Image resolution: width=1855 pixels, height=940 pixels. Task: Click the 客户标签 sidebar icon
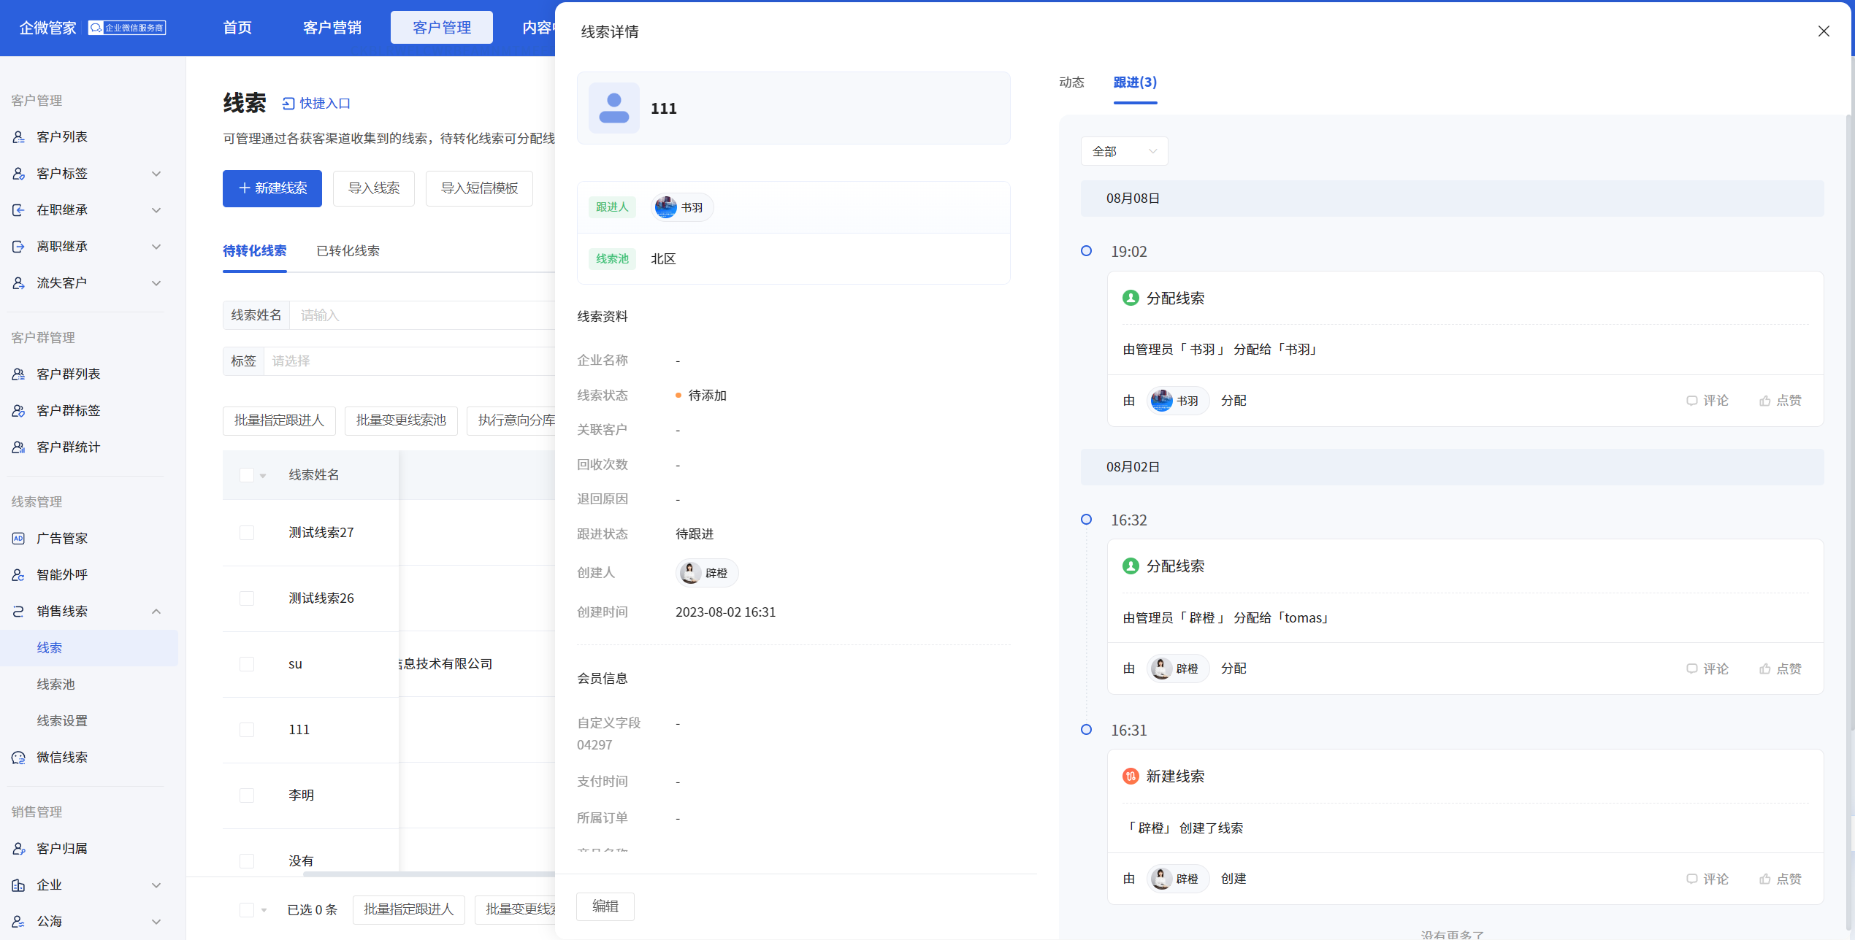(x=19, y=174)
